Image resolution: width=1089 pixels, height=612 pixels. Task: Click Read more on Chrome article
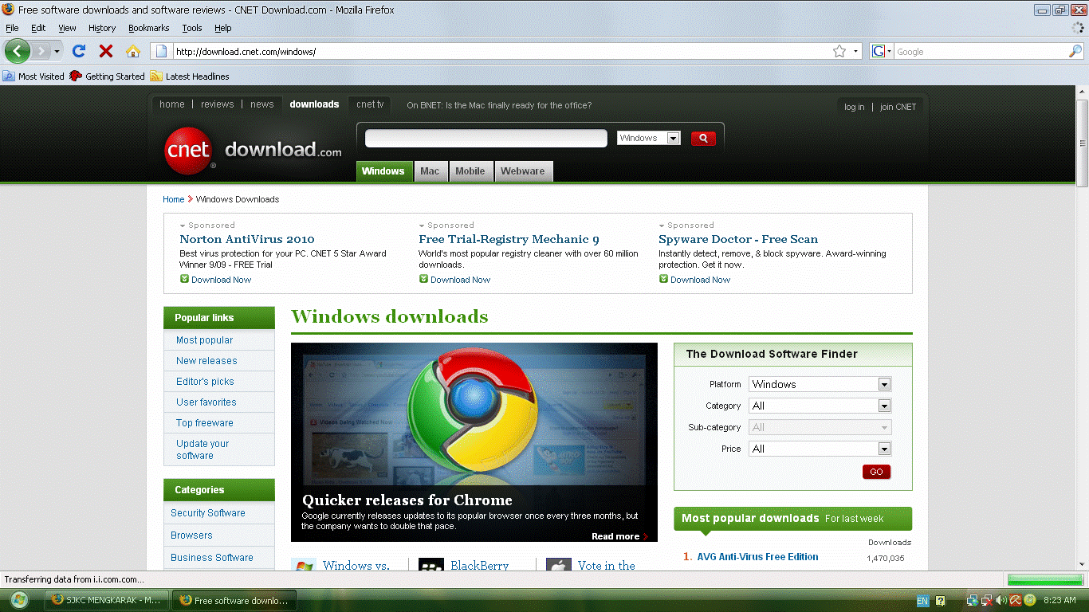coord(615,536)
